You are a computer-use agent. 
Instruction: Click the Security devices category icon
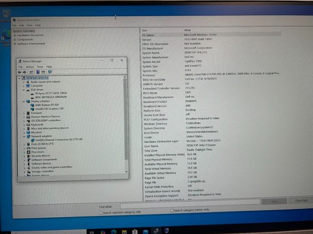pyautogui.click(x=29, y=156)
